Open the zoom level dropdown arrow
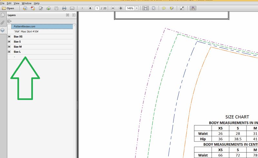258x158 pixels. (136, 8)
